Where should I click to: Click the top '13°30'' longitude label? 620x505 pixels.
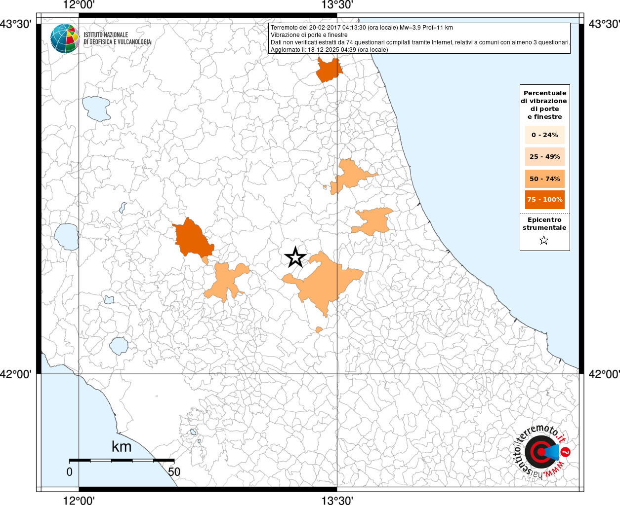337,5
